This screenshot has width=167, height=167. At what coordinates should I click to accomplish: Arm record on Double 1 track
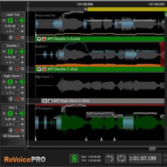click(x=22, y=69)
